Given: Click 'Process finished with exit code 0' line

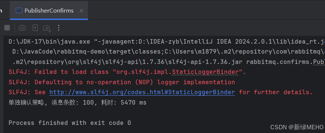Looking at the screenshot, I should [x=70, y=123].
